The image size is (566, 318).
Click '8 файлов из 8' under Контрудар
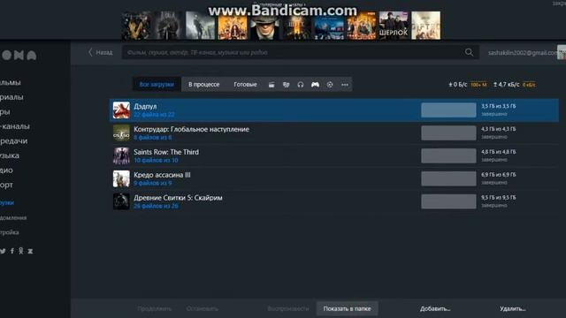(153, 138)
